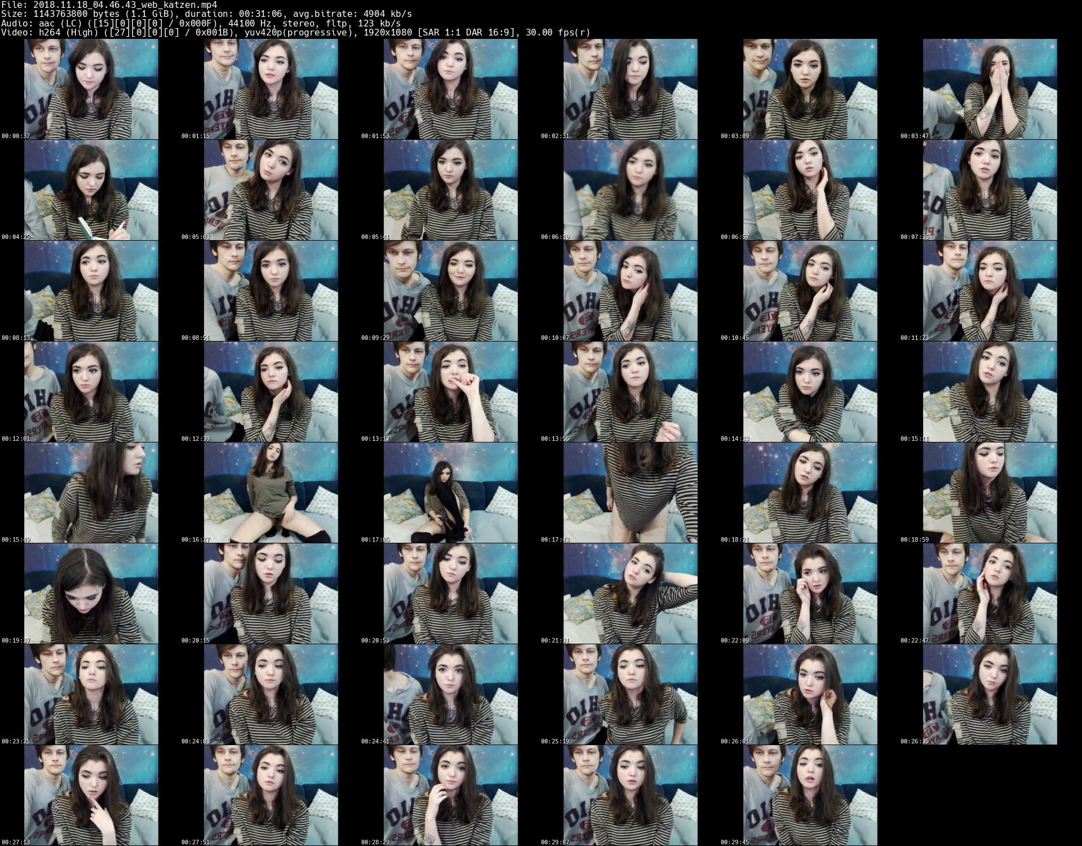Select the frame at 00:07:35
Viewport: 1082px width, 846px height.
click(990, 190)
